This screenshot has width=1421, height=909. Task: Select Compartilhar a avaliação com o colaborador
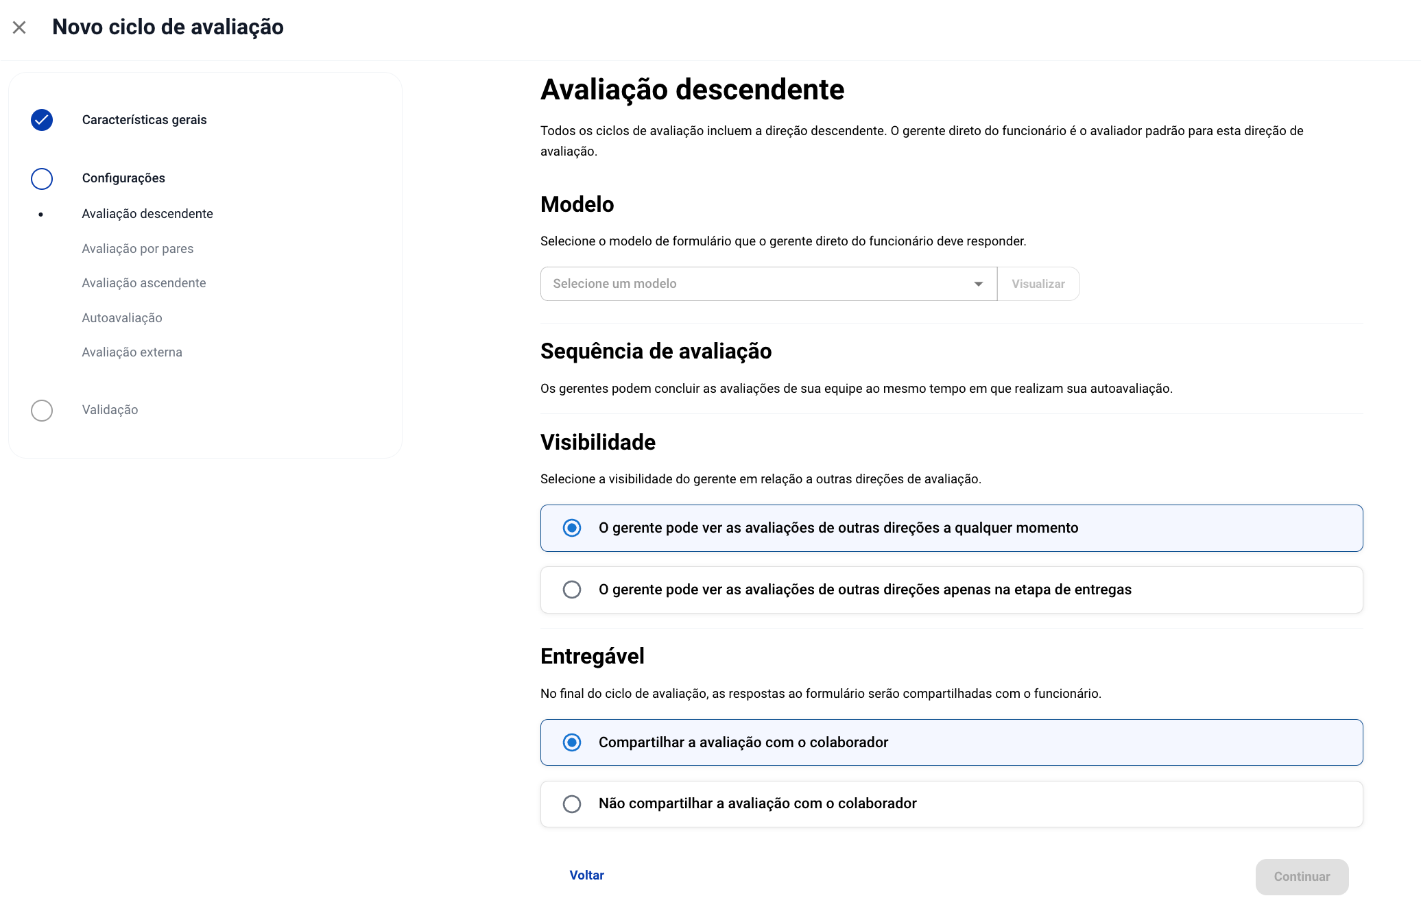coord(951,742)
